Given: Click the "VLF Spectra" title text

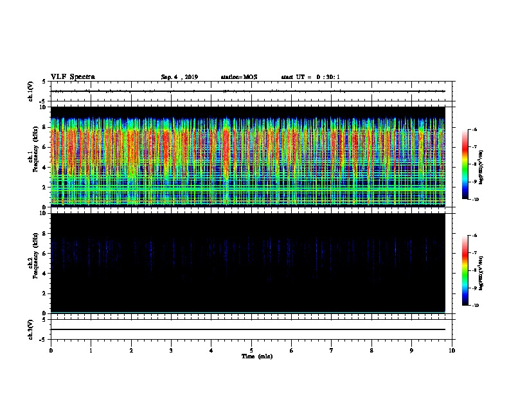Looking at the screenshot, I should click(x=73, y=77).
